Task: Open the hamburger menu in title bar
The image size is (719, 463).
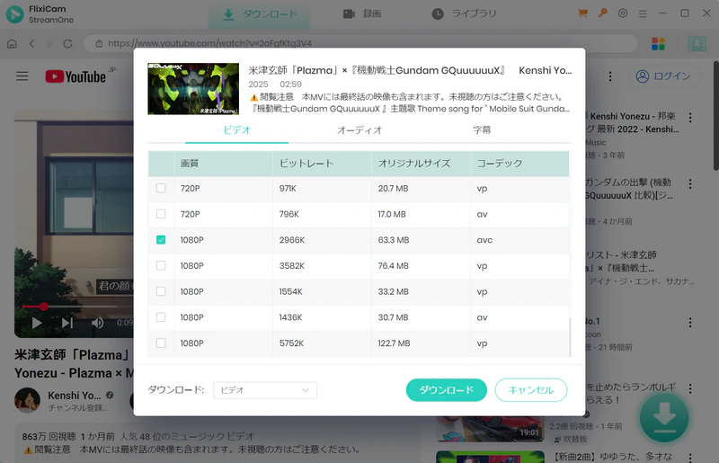Action: tap(643, 13)
